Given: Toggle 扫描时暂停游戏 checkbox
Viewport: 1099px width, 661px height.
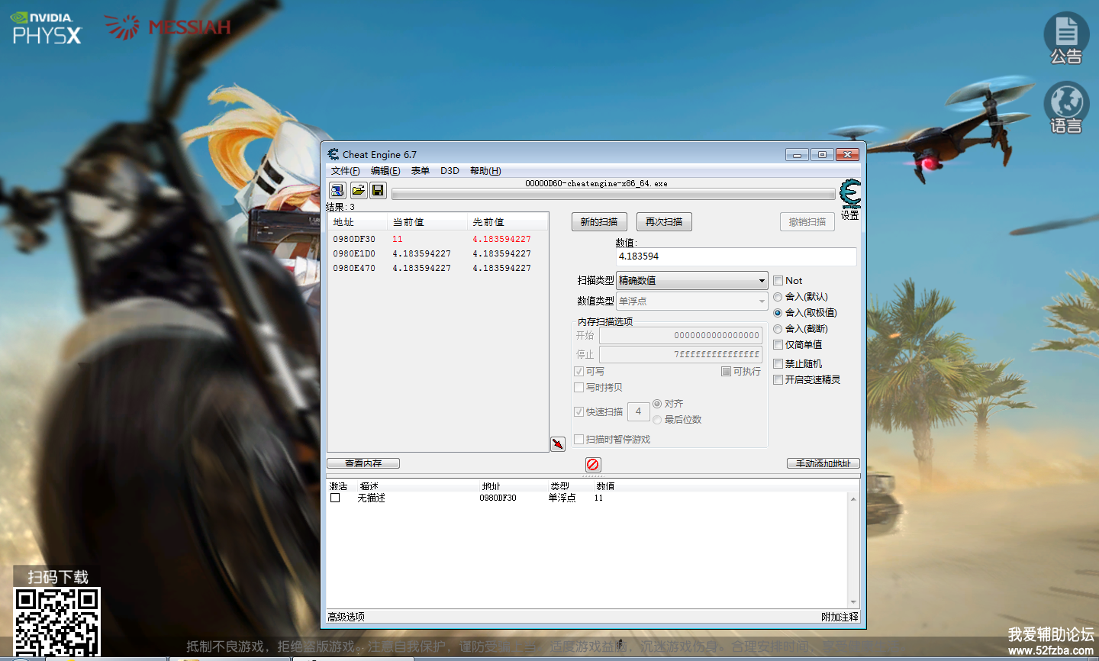Looking at the screenshot, I should tap(579, 440).
